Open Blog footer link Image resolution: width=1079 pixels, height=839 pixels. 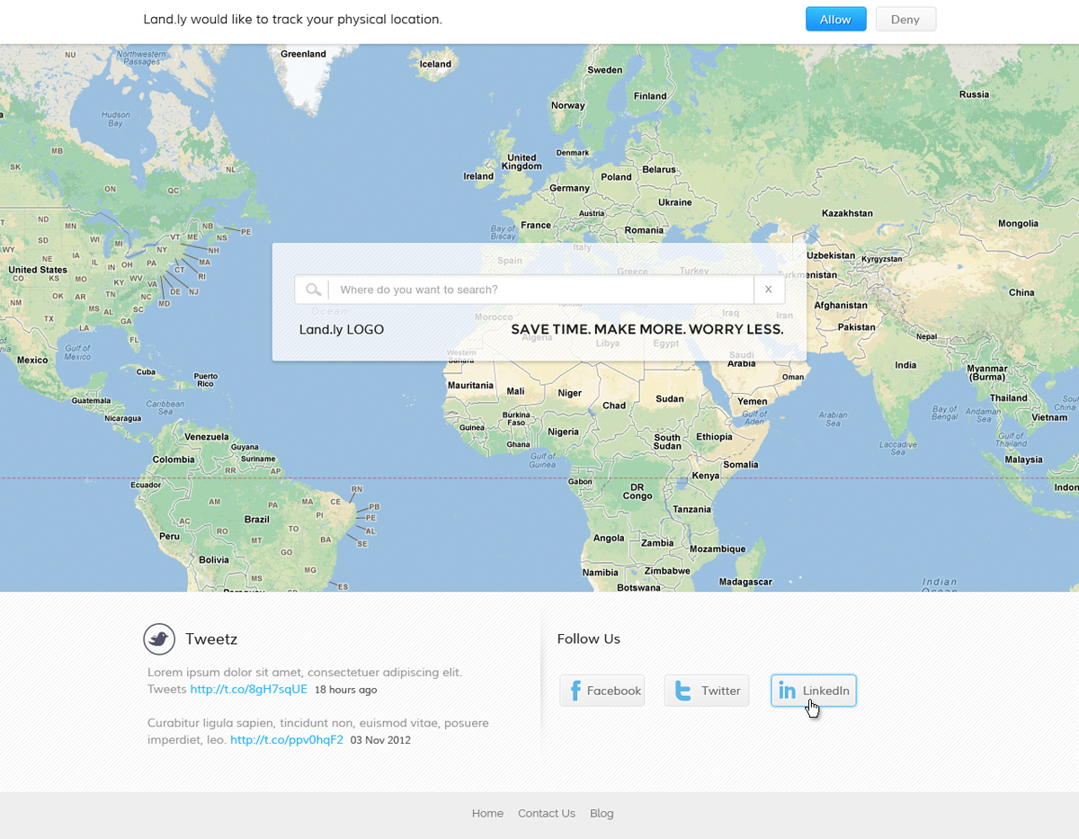pyautogui.click(x=602, y=813)
